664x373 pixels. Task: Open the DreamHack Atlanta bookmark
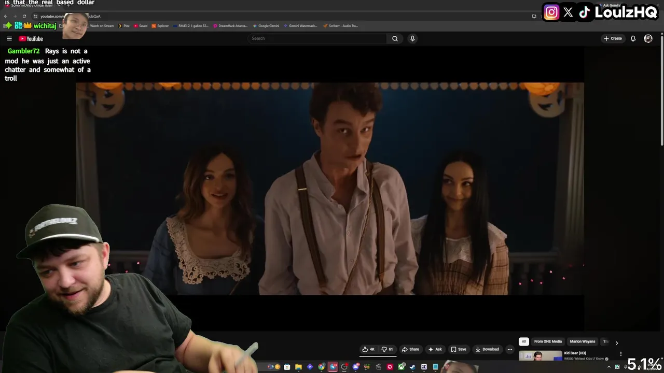[x=230, y=26]
